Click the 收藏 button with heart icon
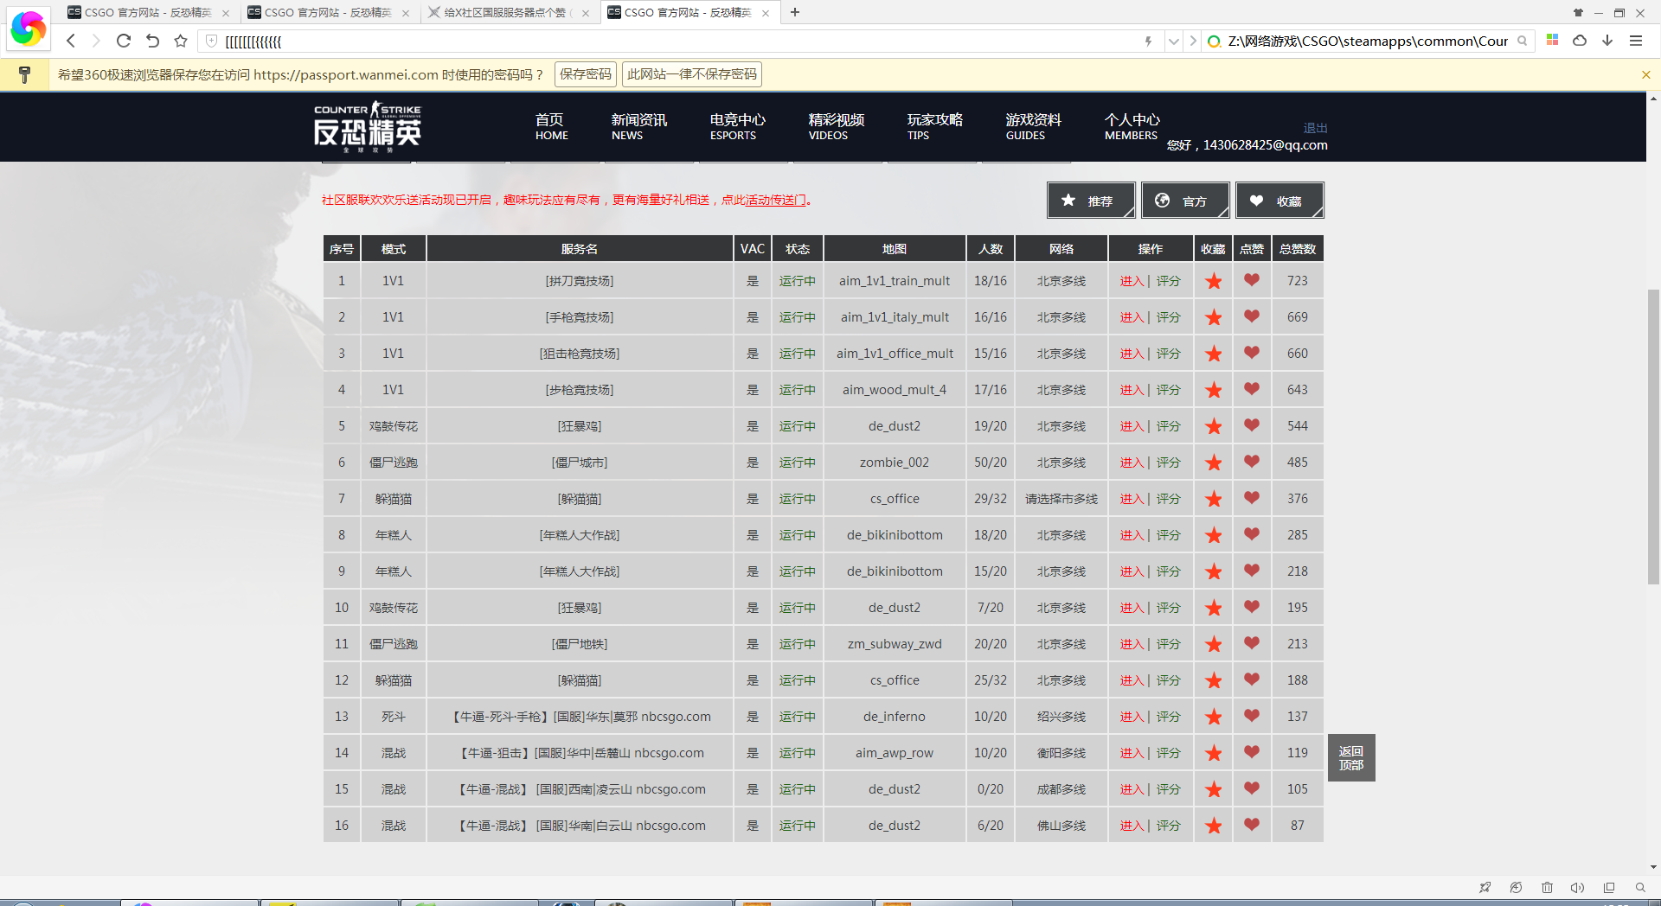Viewport: 1661px width, 906px height. [x=1279, y=201]
